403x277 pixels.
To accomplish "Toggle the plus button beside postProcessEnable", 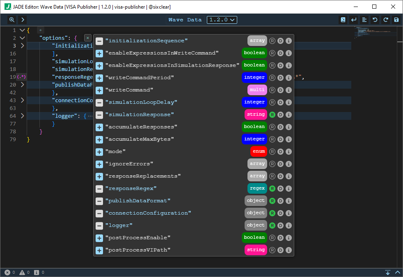I will tap(99, 238).
